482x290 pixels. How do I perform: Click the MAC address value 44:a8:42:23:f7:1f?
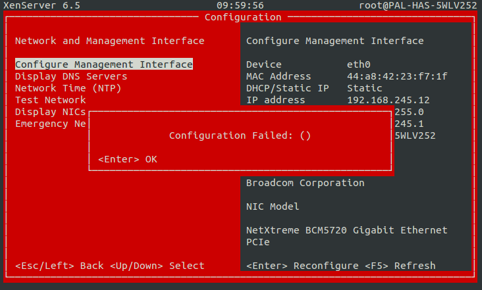(397, 76)
